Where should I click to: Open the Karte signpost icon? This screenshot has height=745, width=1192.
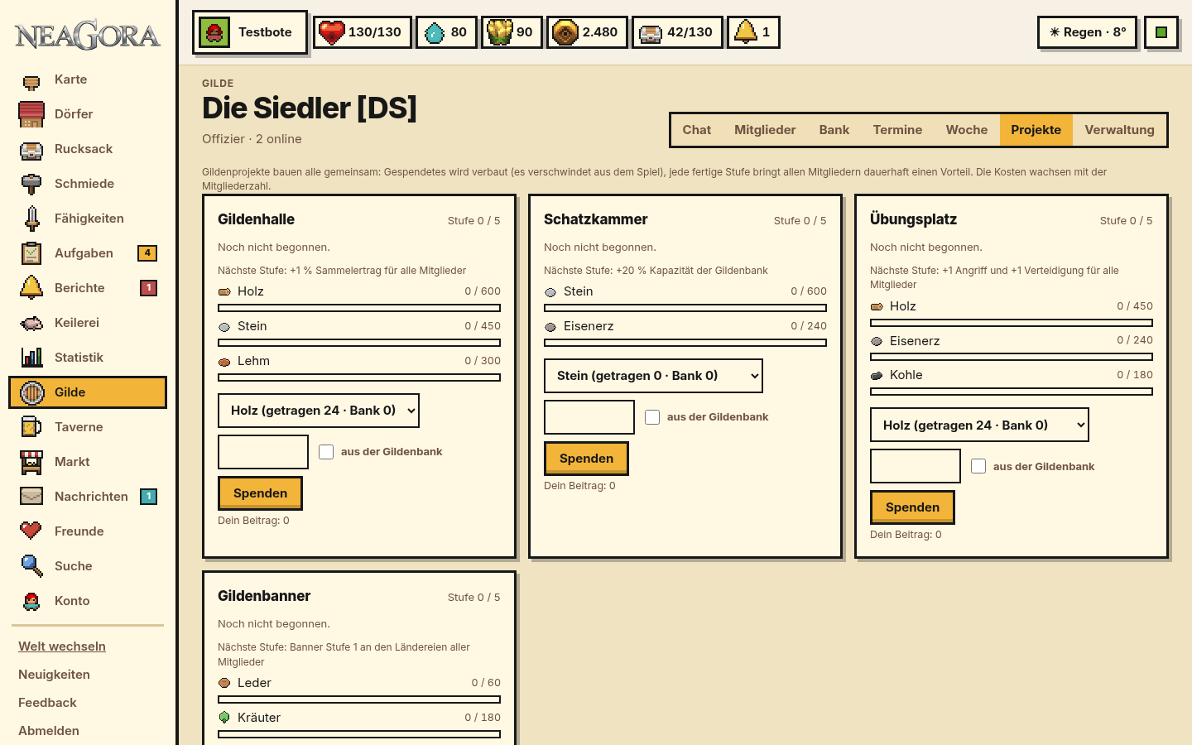[x=31, y=80]
